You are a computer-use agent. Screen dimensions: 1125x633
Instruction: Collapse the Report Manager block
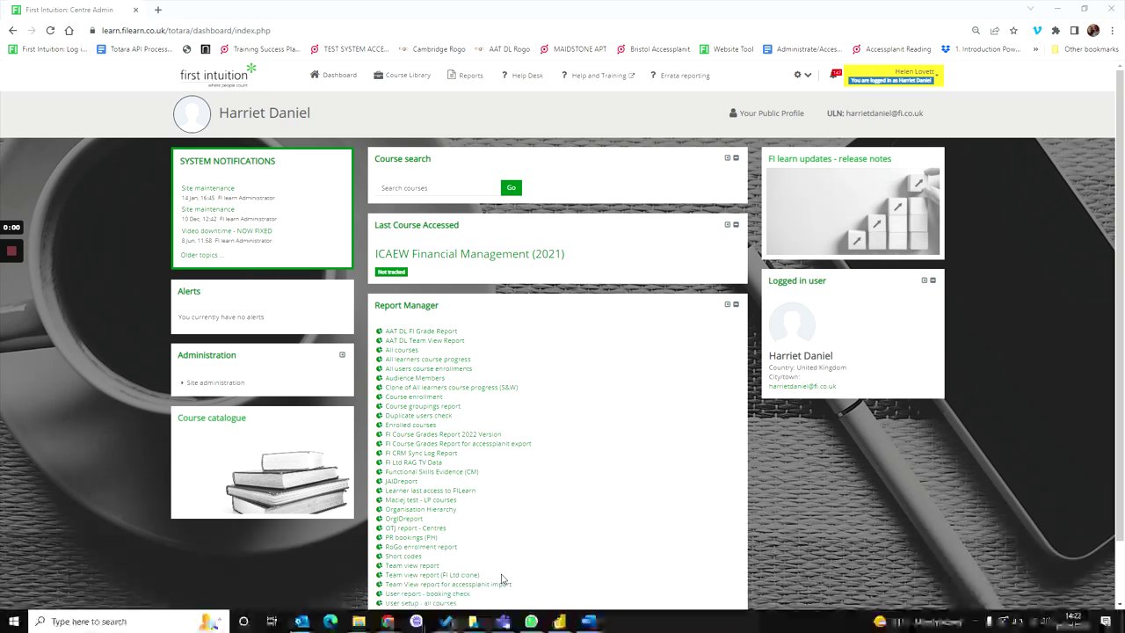pyautogui.click(x=736, y=304)
